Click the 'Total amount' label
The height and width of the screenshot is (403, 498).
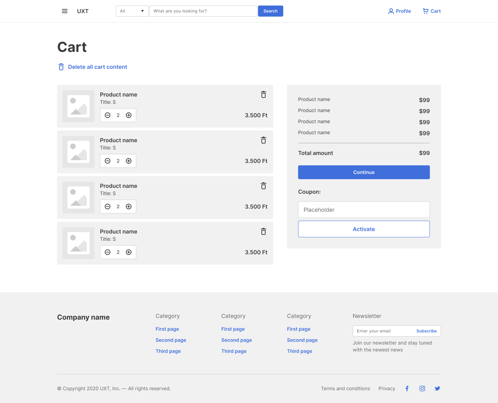(315, 153)
